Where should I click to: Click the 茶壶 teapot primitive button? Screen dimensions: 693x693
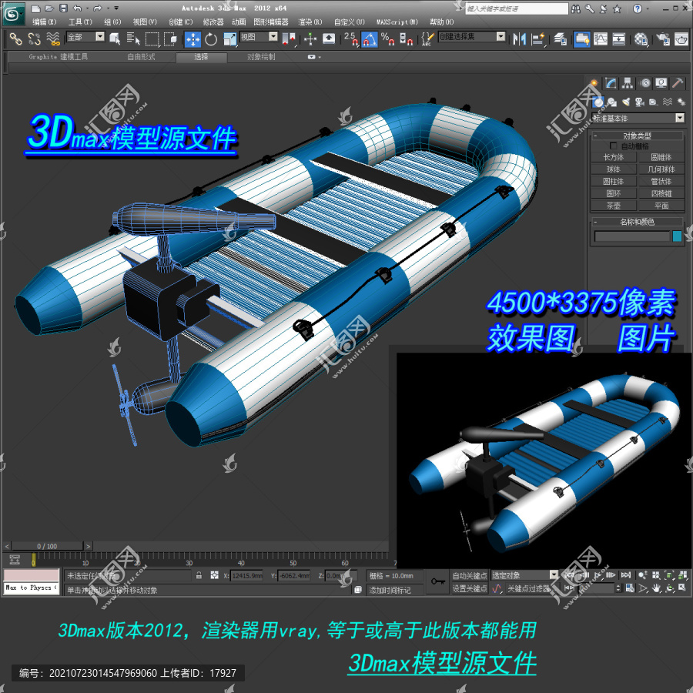[614, 206]
